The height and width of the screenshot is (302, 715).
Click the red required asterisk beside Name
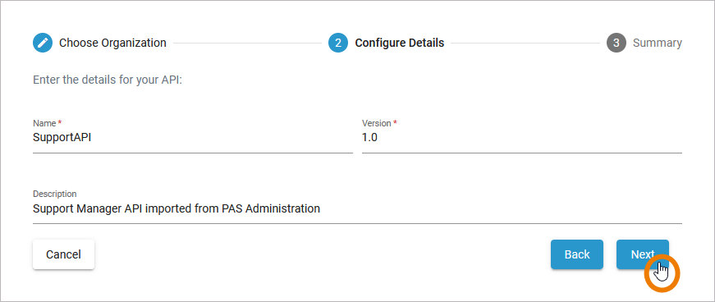pyautogui.click(x=60, y=123)
